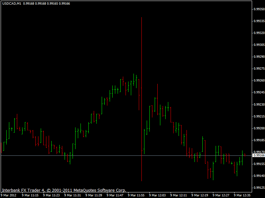Viewport: 265px width, 198px height.
Task: Click the 0.99125 price scale label
Action: pyautogui.click(x=259, y=187)
